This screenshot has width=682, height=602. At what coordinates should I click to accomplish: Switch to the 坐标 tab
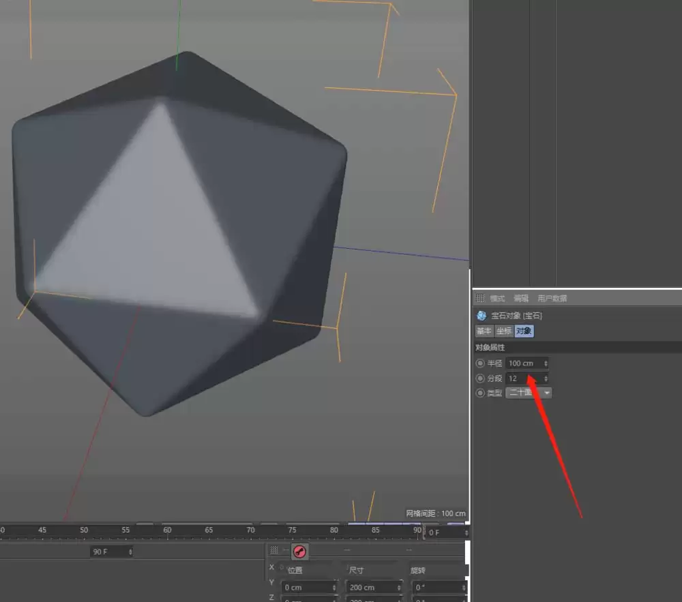[503, 331]
